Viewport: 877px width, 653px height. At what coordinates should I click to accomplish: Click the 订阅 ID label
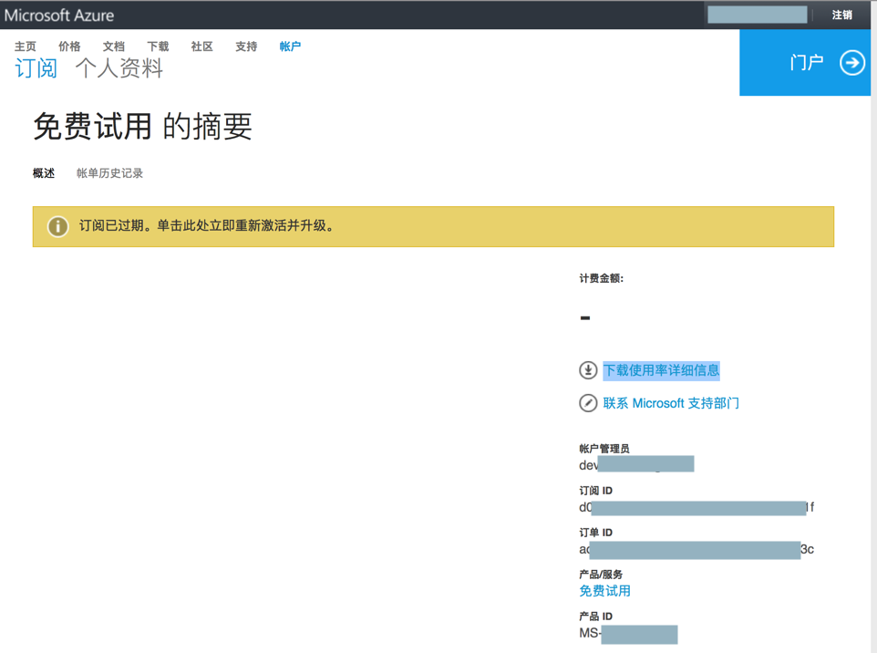click(x=595, y=491)
